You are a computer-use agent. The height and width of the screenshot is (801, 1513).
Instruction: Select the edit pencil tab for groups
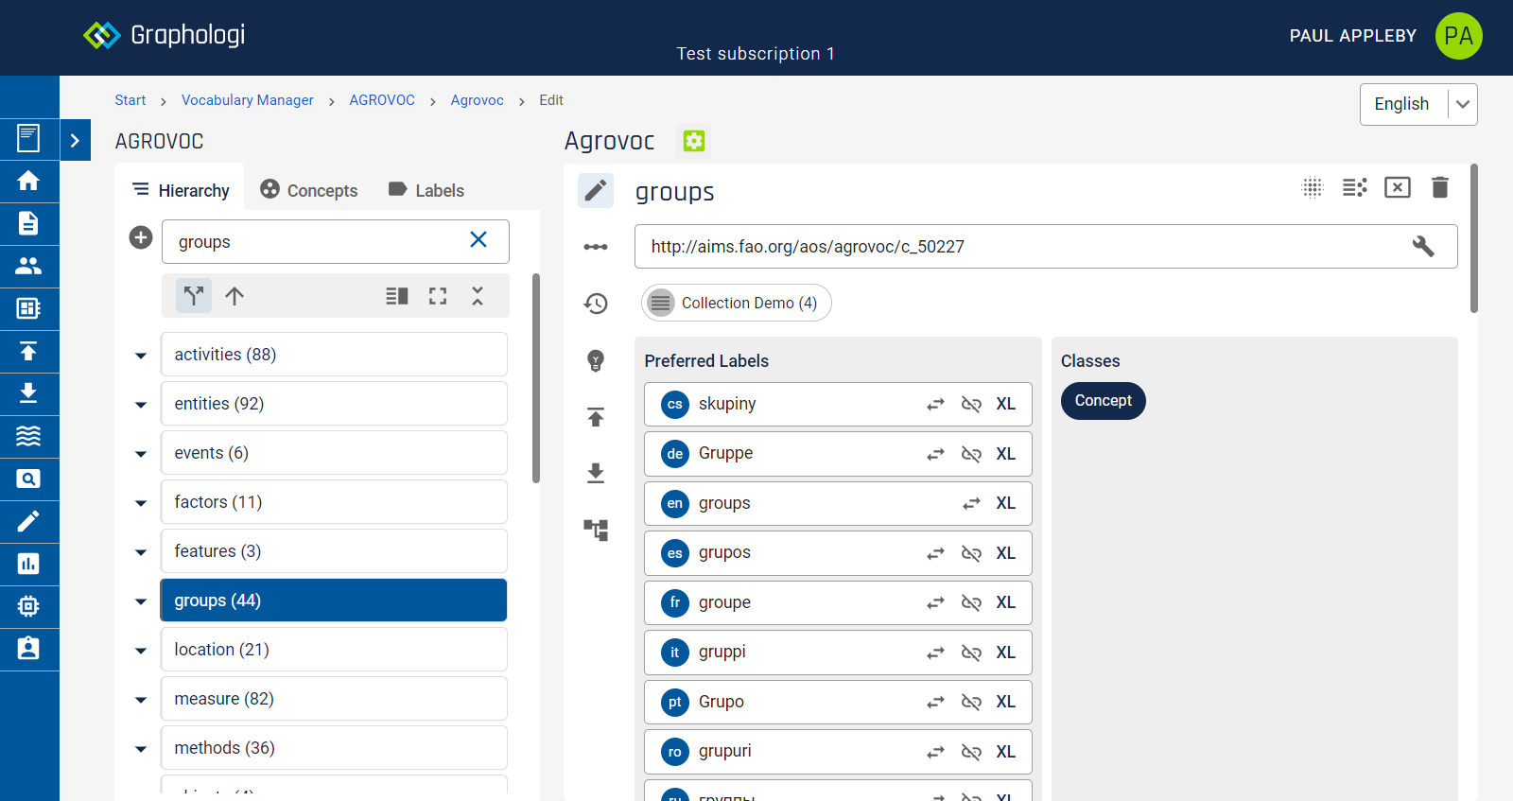596,191
